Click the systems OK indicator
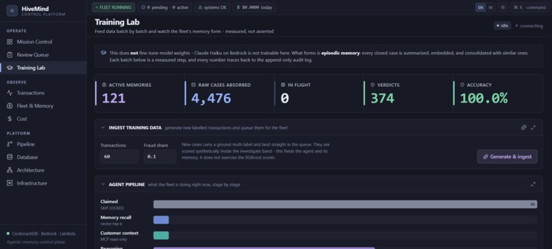Image resolution: width=552 pixels, height=249 pixels. [x=212, y=8]
